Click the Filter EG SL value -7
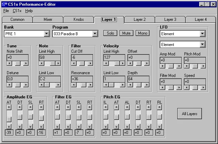The width and height of the screenshot is (218, 144). coord(79,133)
